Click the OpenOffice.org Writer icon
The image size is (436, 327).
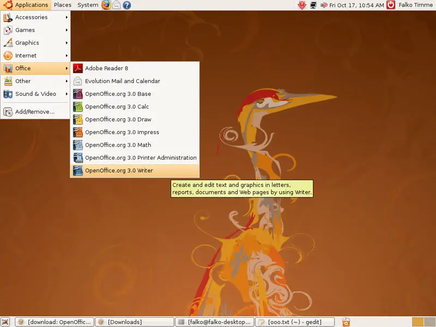click(78, 171)
